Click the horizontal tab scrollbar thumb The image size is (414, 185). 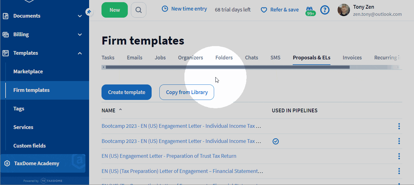(x=228, y=67)
